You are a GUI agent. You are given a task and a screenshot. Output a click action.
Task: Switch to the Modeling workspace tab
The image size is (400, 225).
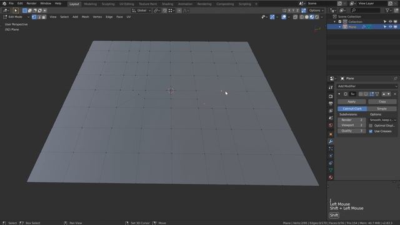click(90, 4)
